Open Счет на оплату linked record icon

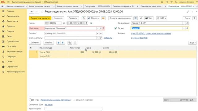tap(101, 38)
